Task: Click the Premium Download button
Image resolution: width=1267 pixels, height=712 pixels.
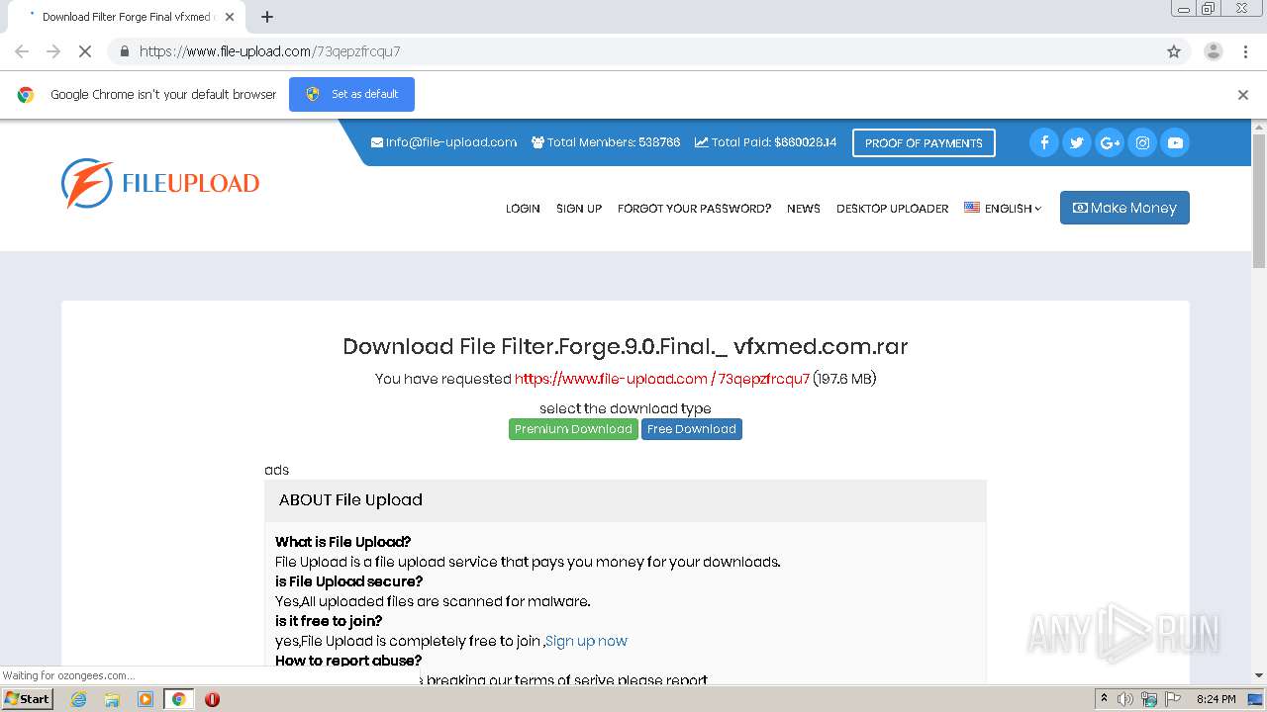Action: point(573,429)
